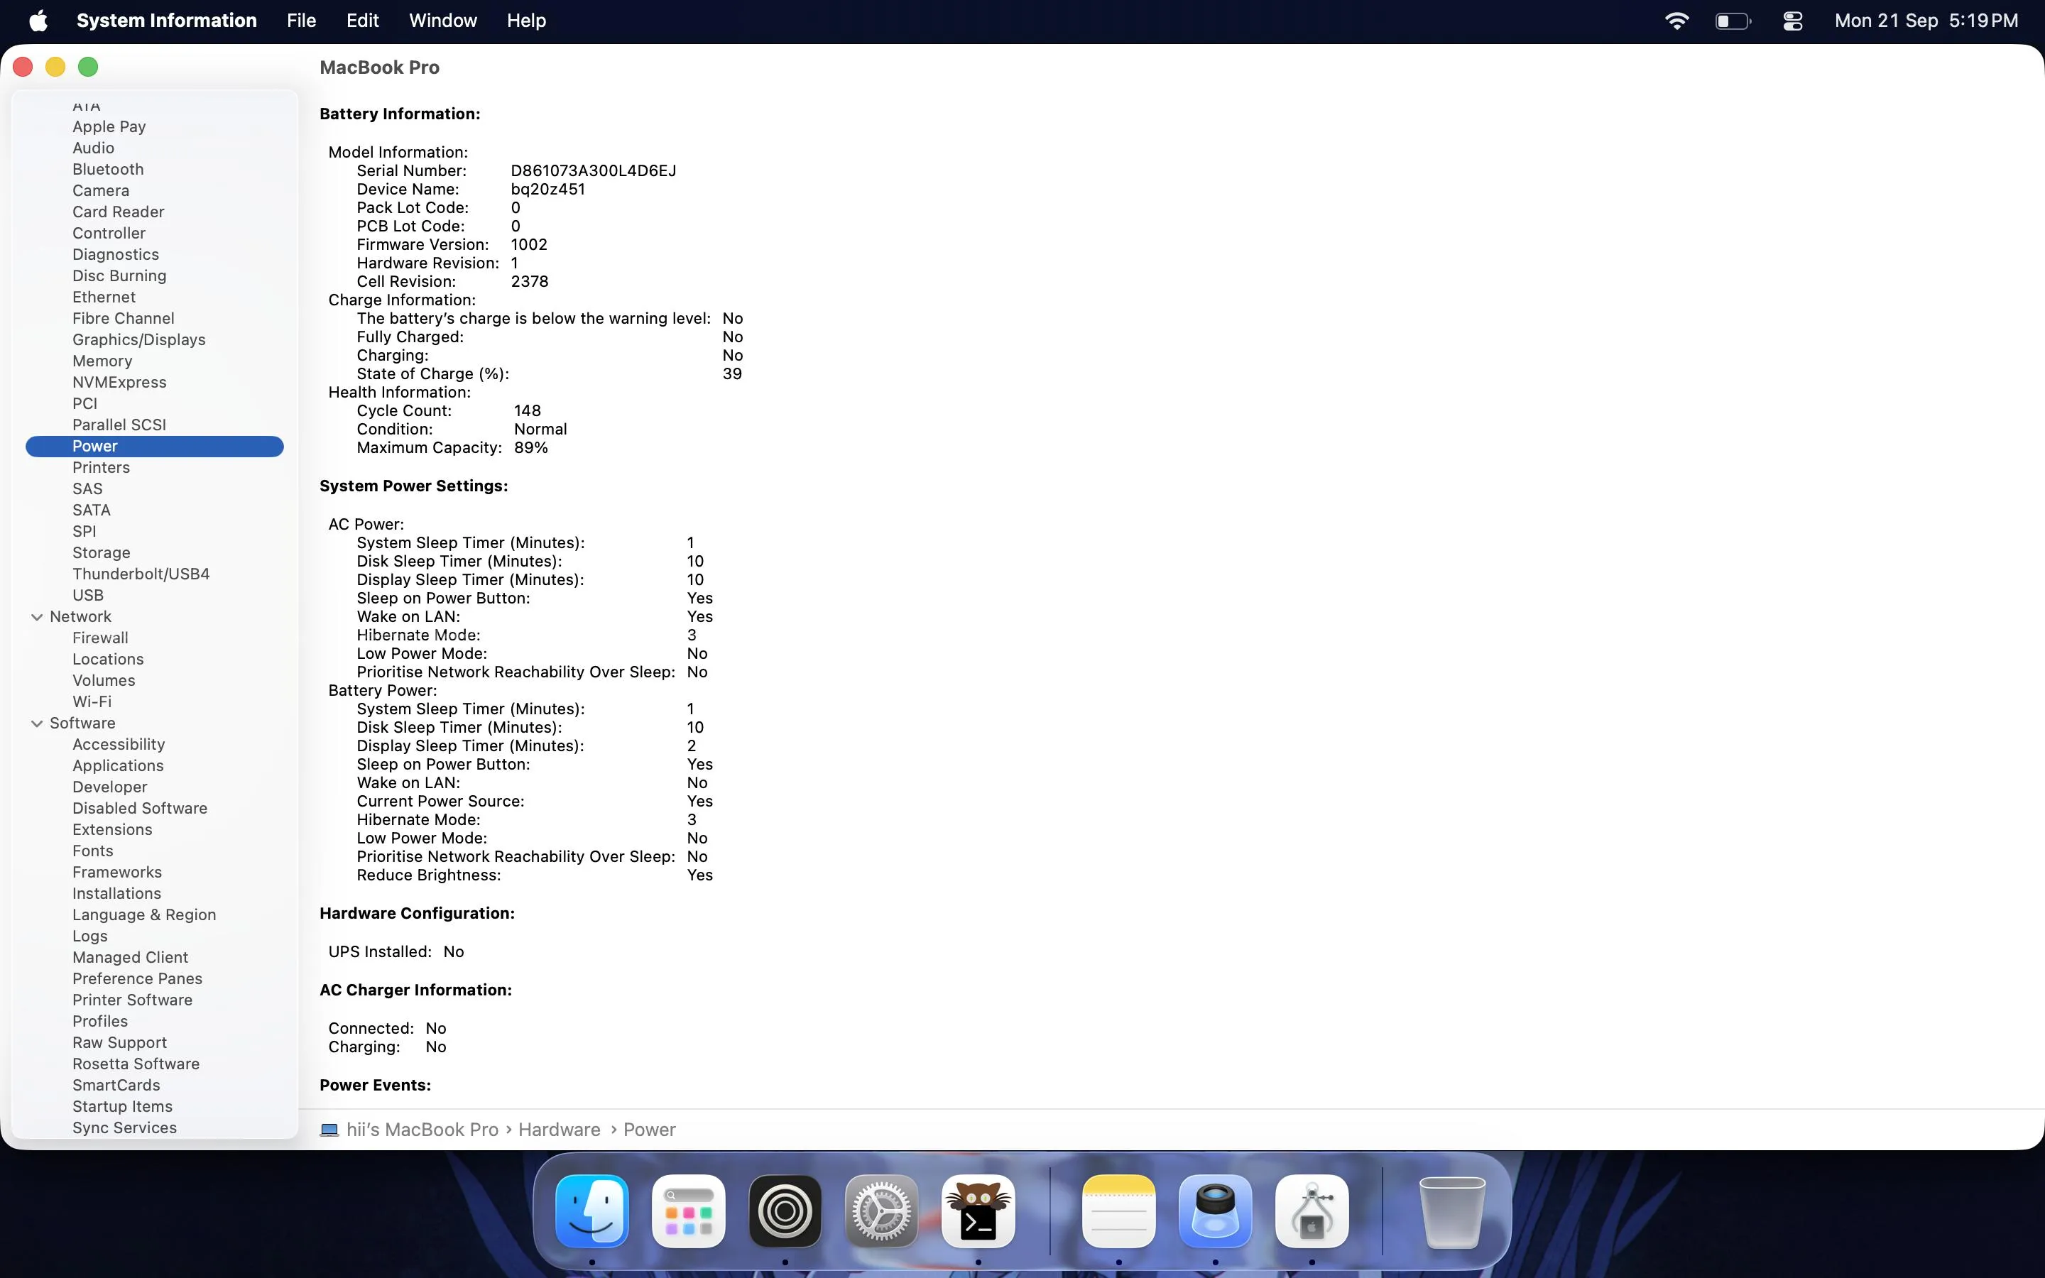Select Logs in the sidebar
This screenshot has height=1278, width=2045.
[x=89, y=936]
